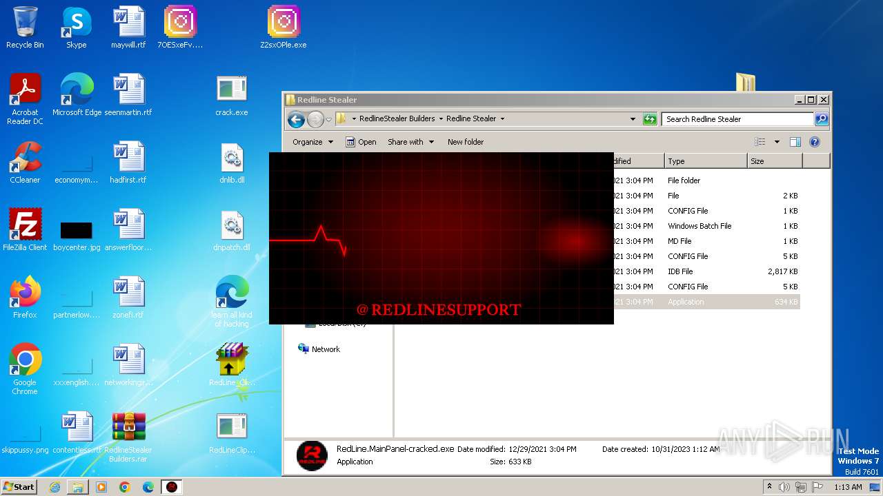Select the CCleaner desktop shortcut
This screenshot has height=496, width=883.
click(x=25, y=163)
